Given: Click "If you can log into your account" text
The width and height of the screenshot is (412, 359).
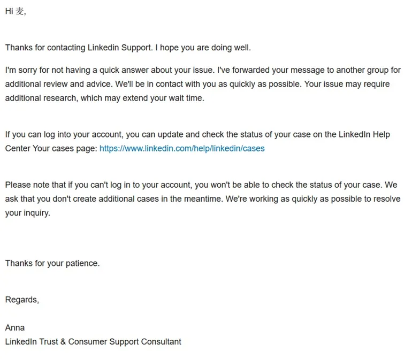Looking at the screenshot, I should click(64, 135).
